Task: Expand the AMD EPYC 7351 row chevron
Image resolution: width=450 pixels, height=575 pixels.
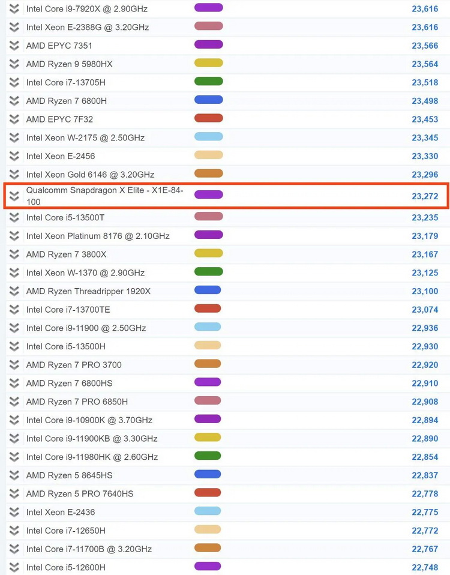Action: (14, 46)
